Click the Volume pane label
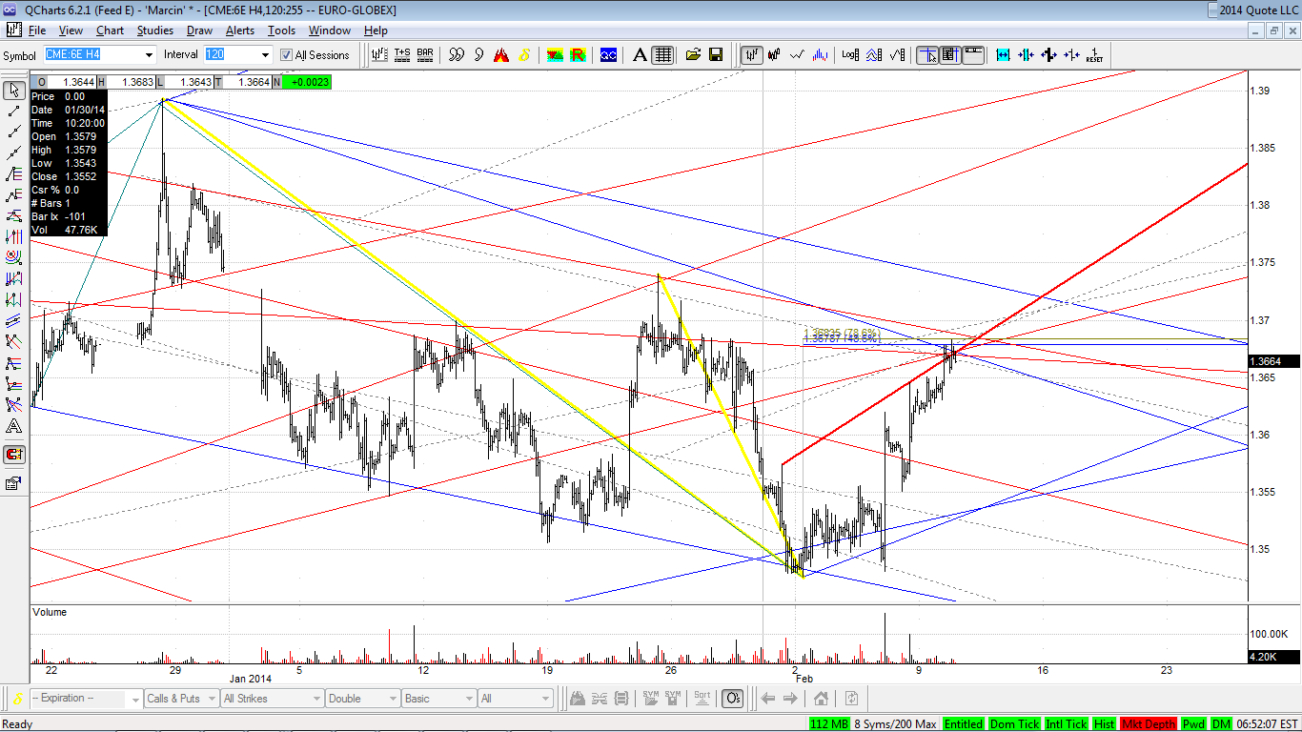Viewport: 1302px width, 732px height. tap(50, 612)
